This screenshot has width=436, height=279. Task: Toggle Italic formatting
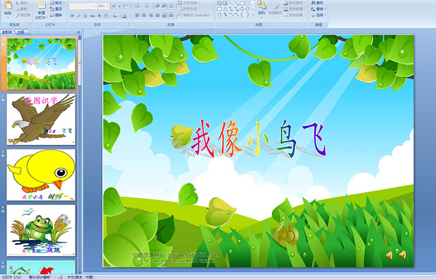point(78,16)
